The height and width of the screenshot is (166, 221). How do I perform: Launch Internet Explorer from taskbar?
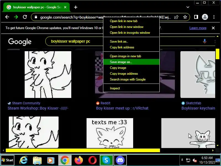(23, 160)
